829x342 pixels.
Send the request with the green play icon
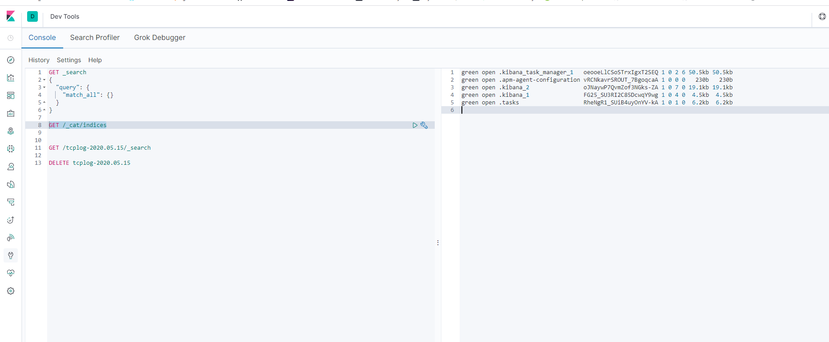point(415,125)
